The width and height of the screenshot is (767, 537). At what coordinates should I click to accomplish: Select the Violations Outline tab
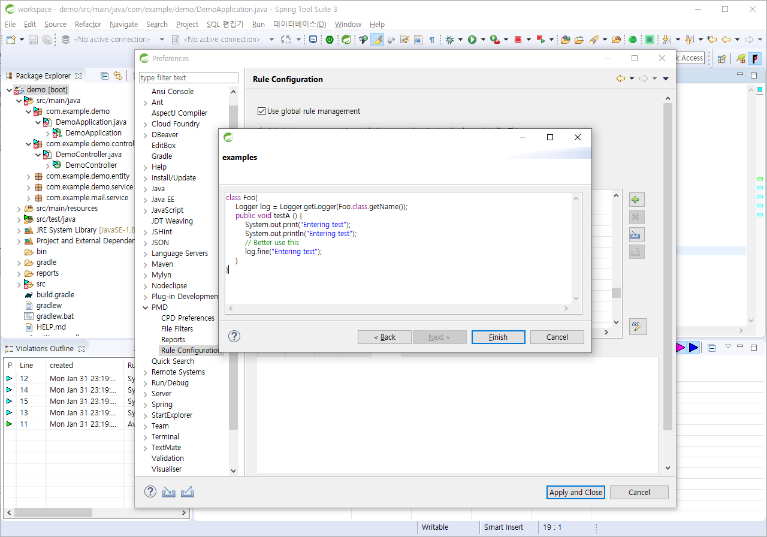[x=44, y=348]
